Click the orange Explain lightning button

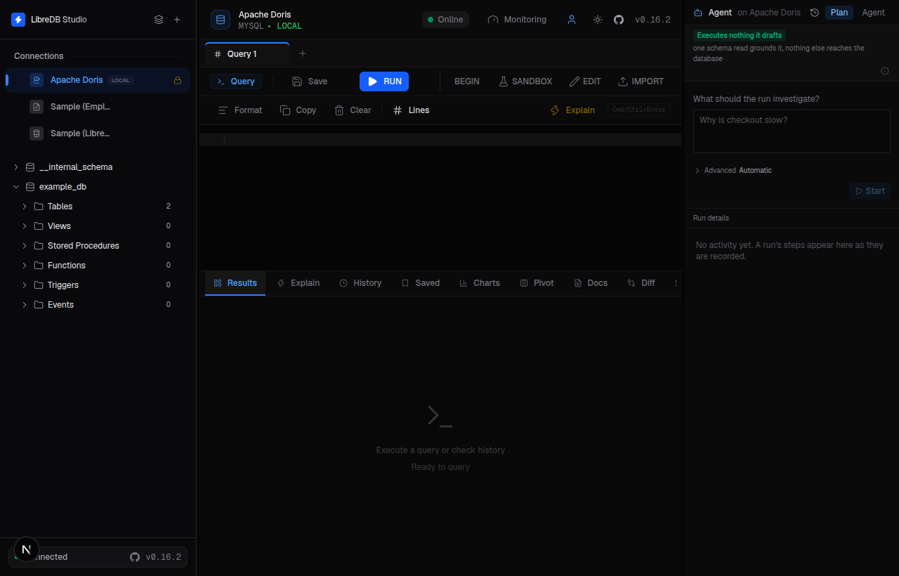(572, 110)
